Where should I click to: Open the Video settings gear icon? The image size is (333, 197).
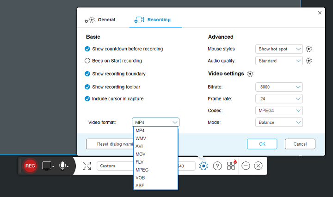pyautogui.click(x=250, y=74)
